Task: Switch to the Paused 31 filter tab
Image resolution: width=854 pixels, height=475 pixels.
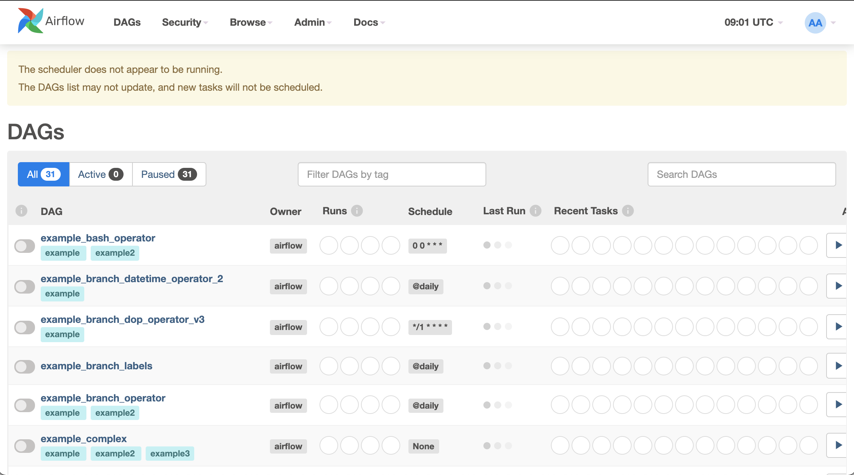Action: [169, 174]
